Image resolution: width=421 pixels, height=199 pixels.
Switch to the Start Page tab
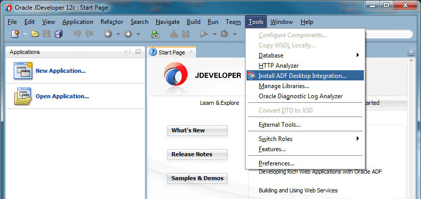point(171,52)
